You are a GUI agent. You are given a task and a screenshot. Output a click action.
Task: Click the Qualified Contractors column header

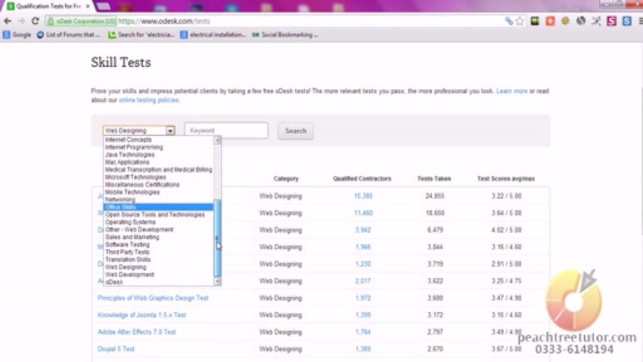point(362,178)
